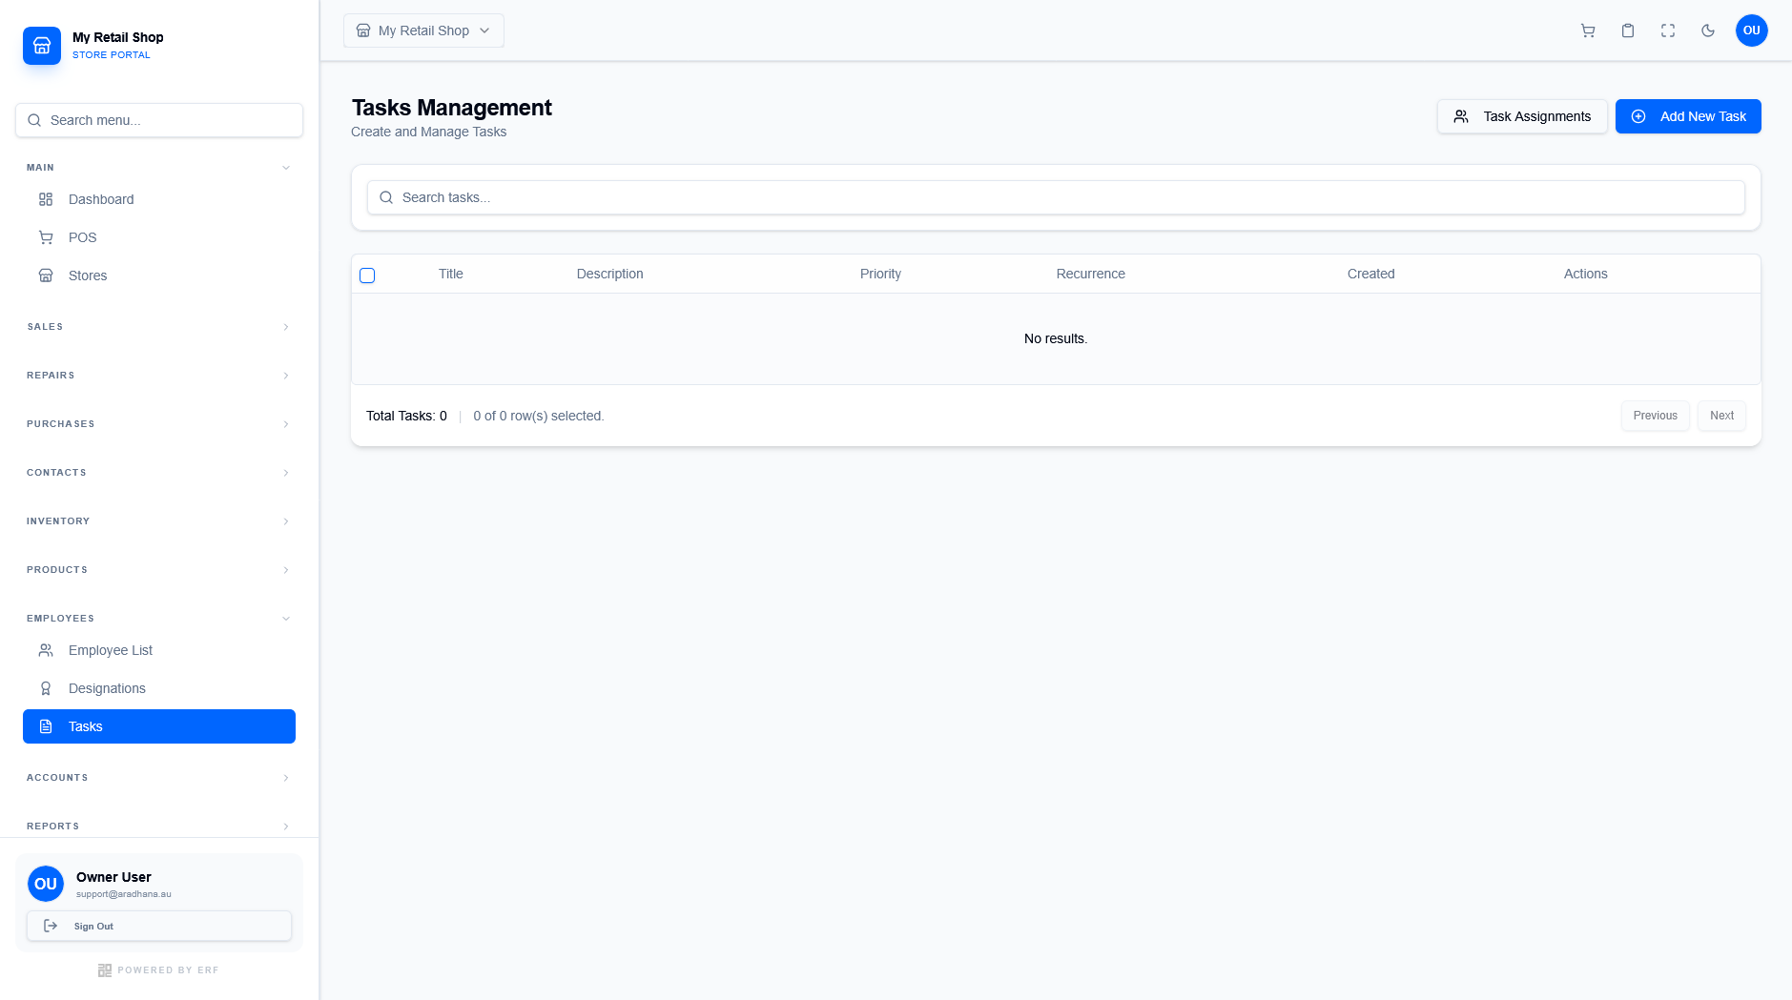This screenshot has width=1792, height=1000.
Task: Toggle the select-all checkbox in the tasks table
Action: [367, 275]
